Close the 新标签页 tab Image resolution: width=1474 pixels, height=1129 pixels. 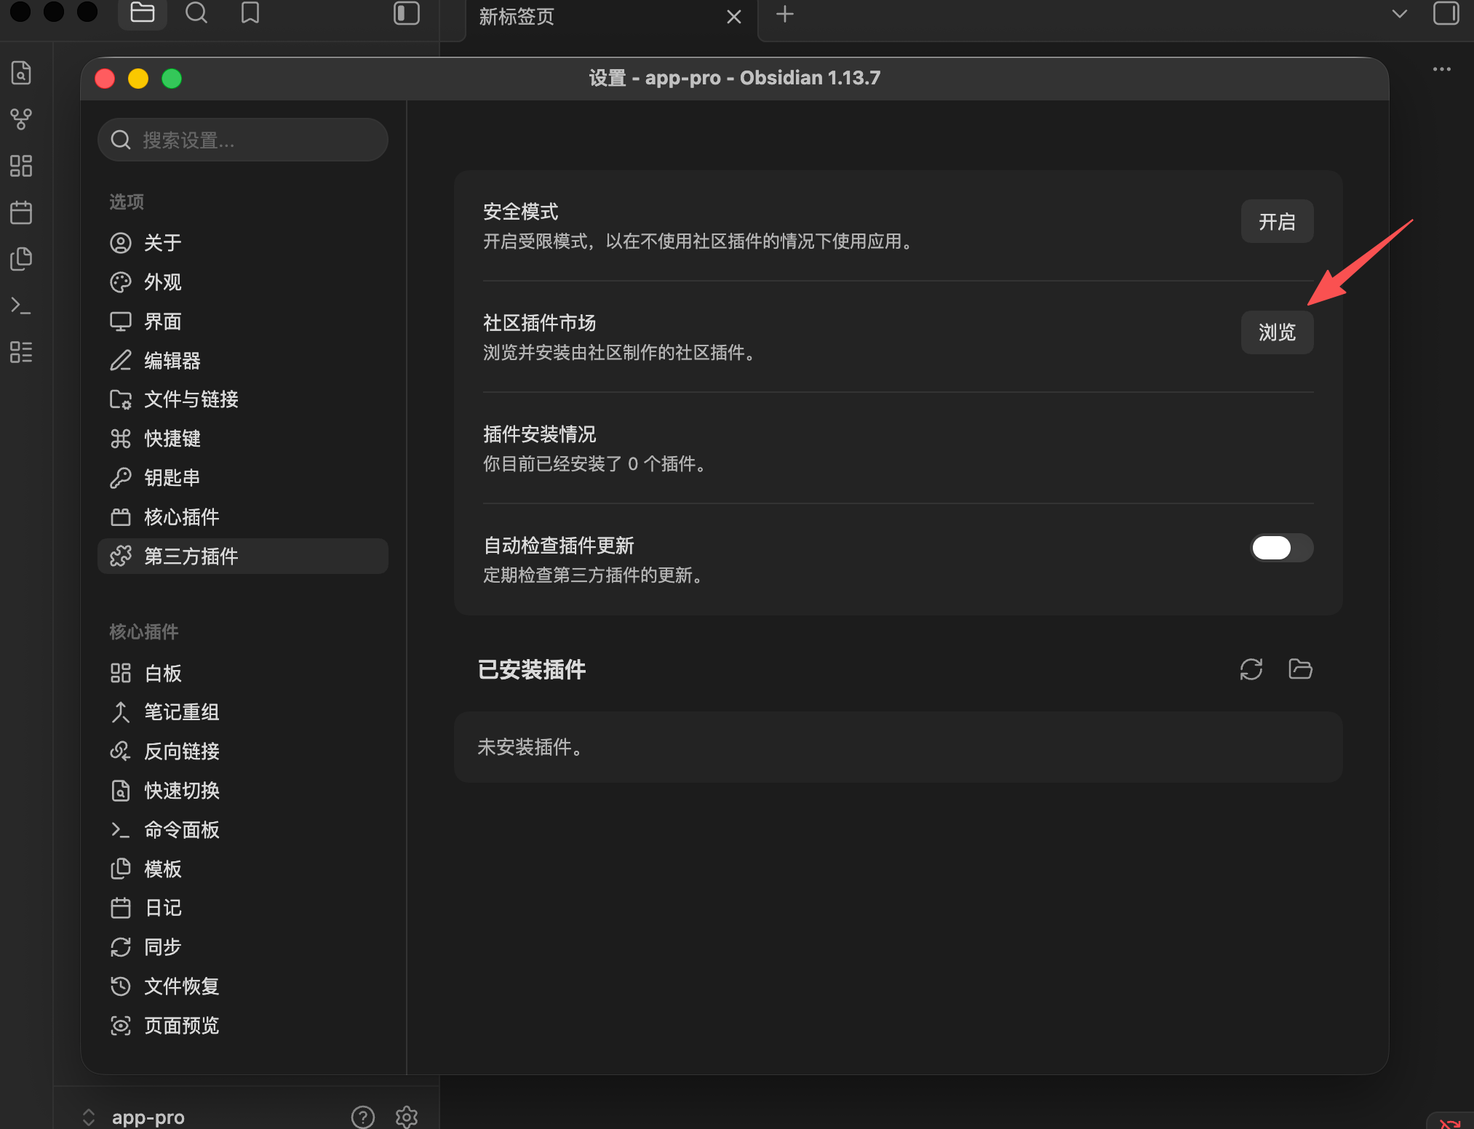pyautogui.click(x=733, y=17)
